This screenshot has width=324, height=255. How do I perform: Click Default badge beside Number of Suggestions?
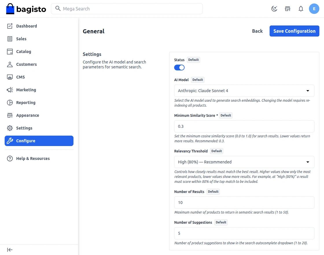coord(221,222)
